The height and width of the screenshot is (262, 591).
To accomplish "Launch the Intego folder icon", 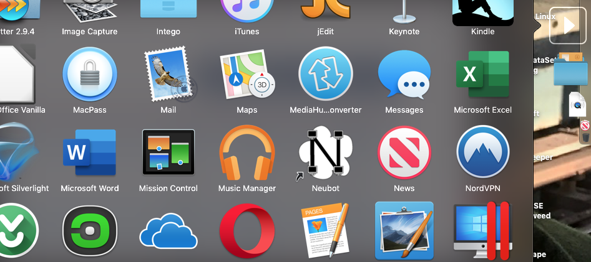I will [x=169, y=9].
